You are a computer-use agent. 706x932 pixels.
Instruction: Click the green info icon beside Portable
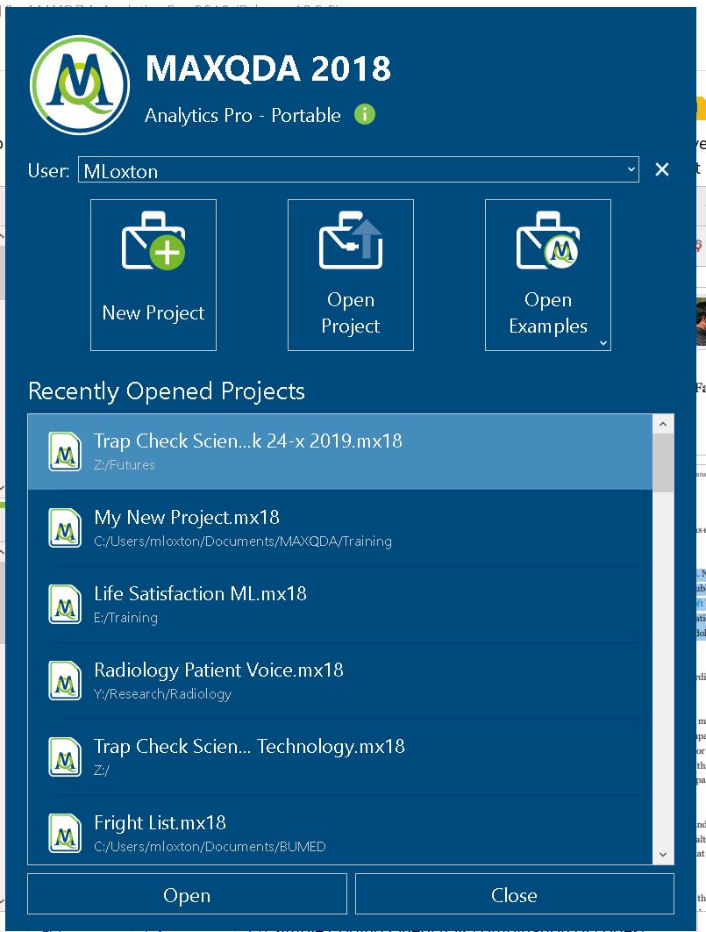click(365, 114)
